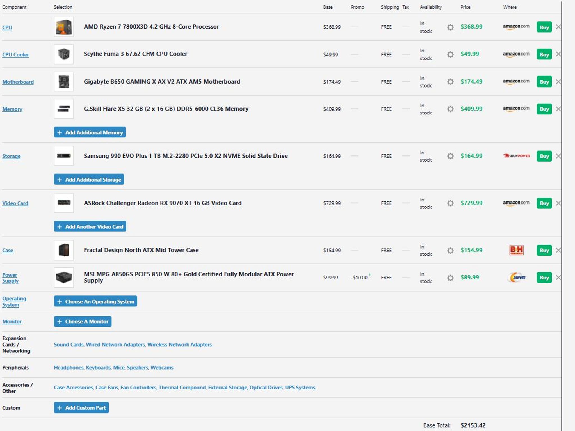Open the AMD Ryzen 7 7800X3D thumbnail
Viewport: 575px width, 431px height.
[x=64, y=27]
